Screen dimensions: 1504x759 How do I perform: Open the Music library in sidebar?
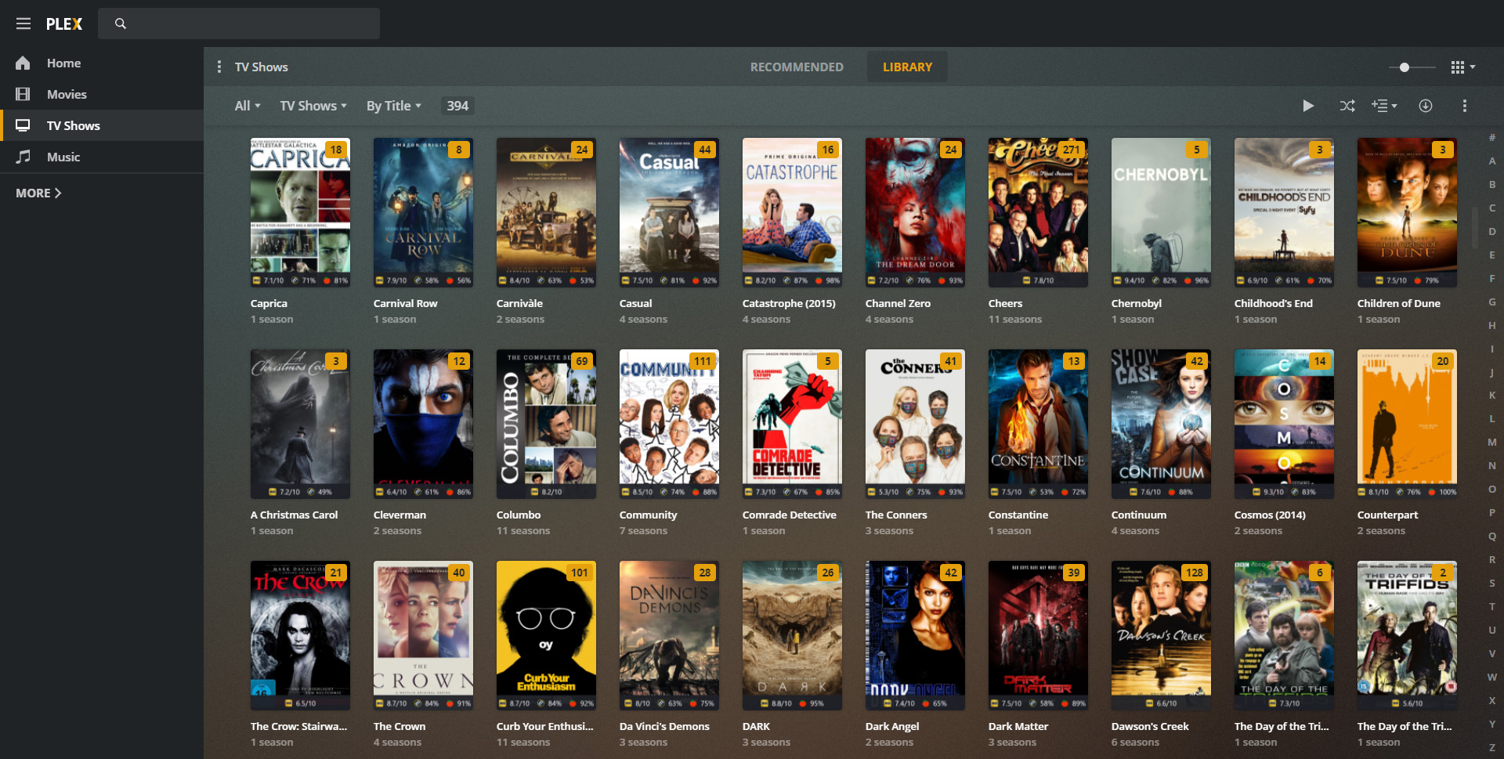tap(63, 157)
